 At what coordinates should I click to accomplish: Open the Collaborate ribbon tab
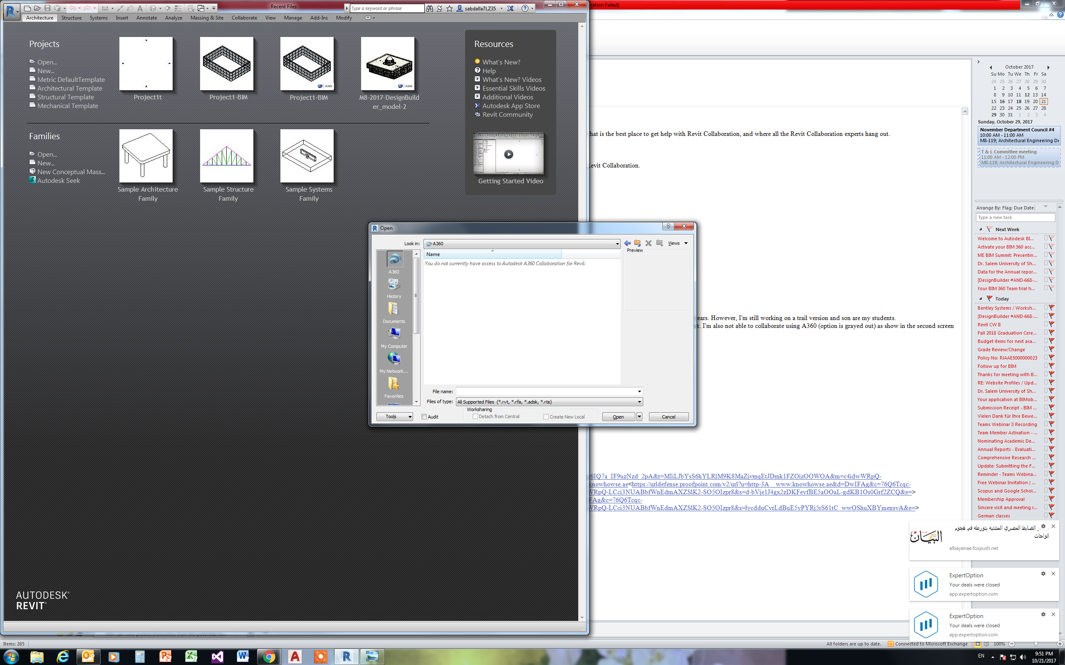pyautogui.click(x=244, y=18)
